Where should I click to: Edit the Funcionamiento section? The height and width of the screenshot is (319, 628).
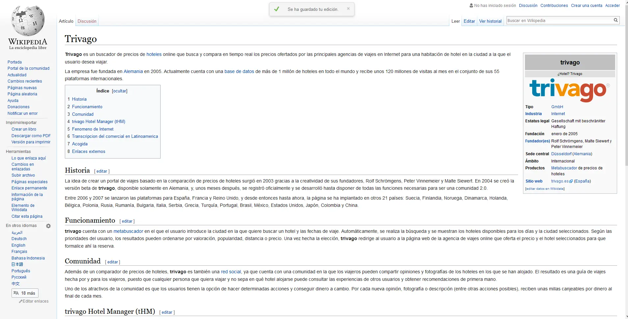[x=127, y=221]
